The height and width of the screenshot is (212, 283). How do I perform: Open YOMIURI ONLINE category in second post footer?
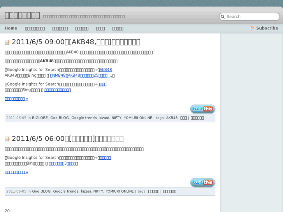[120, 191]
